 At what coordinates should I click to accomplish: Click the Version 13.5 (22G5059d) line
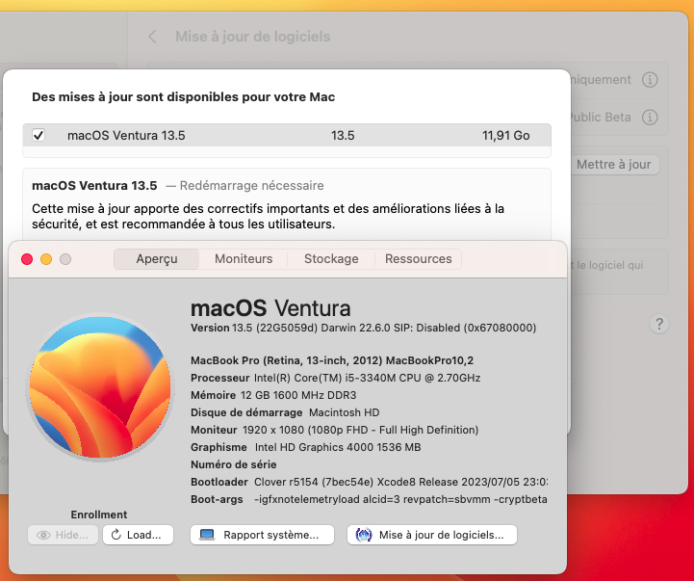pyautogui.click(x=364, y=328)
